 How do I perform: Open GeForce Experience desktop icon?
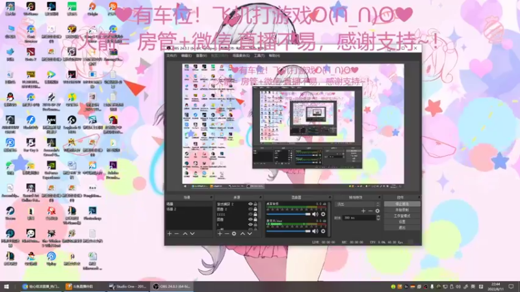click(x=51, y=170)
